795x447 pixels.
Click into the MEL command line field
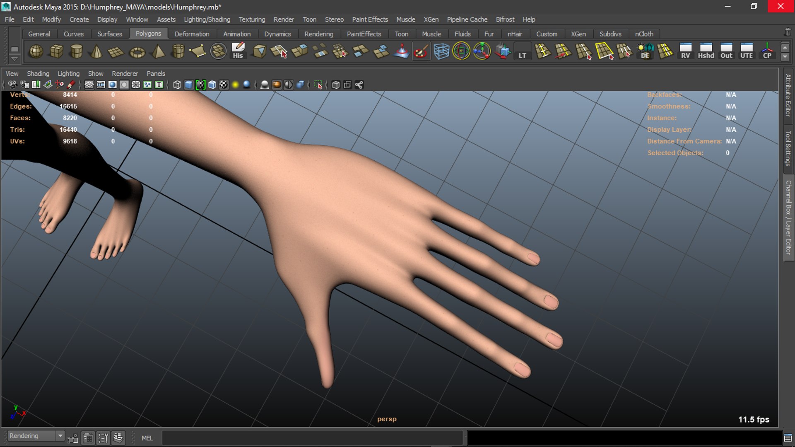click(x=312, y=438)
